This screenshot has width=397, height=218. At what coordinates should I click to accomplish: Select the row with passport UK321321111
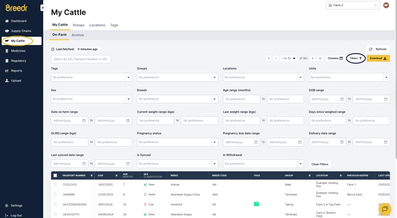[x=55, y=214]
